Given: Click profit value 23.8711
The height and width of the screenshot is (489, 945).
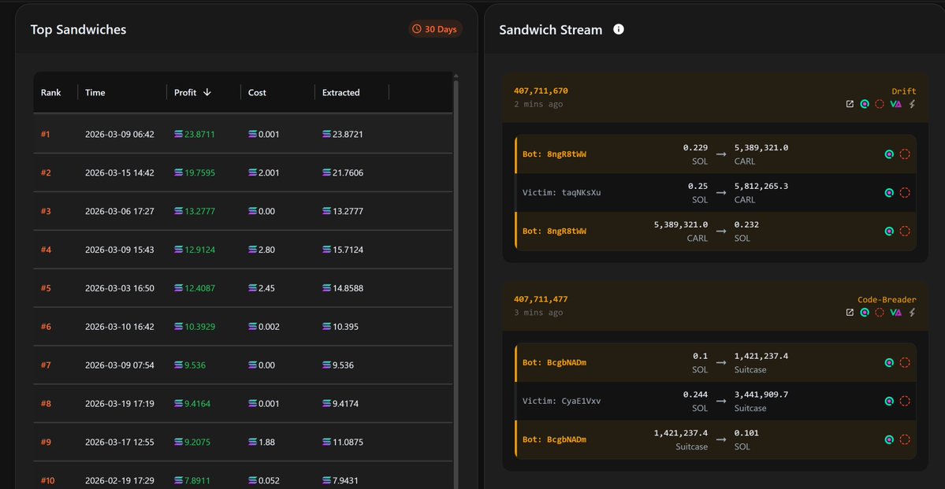Looking at the screenshot, I should (x=199, y=134).
